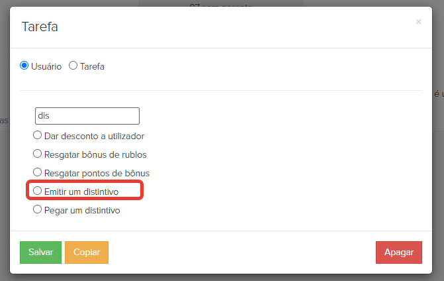Choose the 'Dar desconto a utilizador' radio circle
Viewport: 444px width, 281px height.
click(x=38, y=136)
